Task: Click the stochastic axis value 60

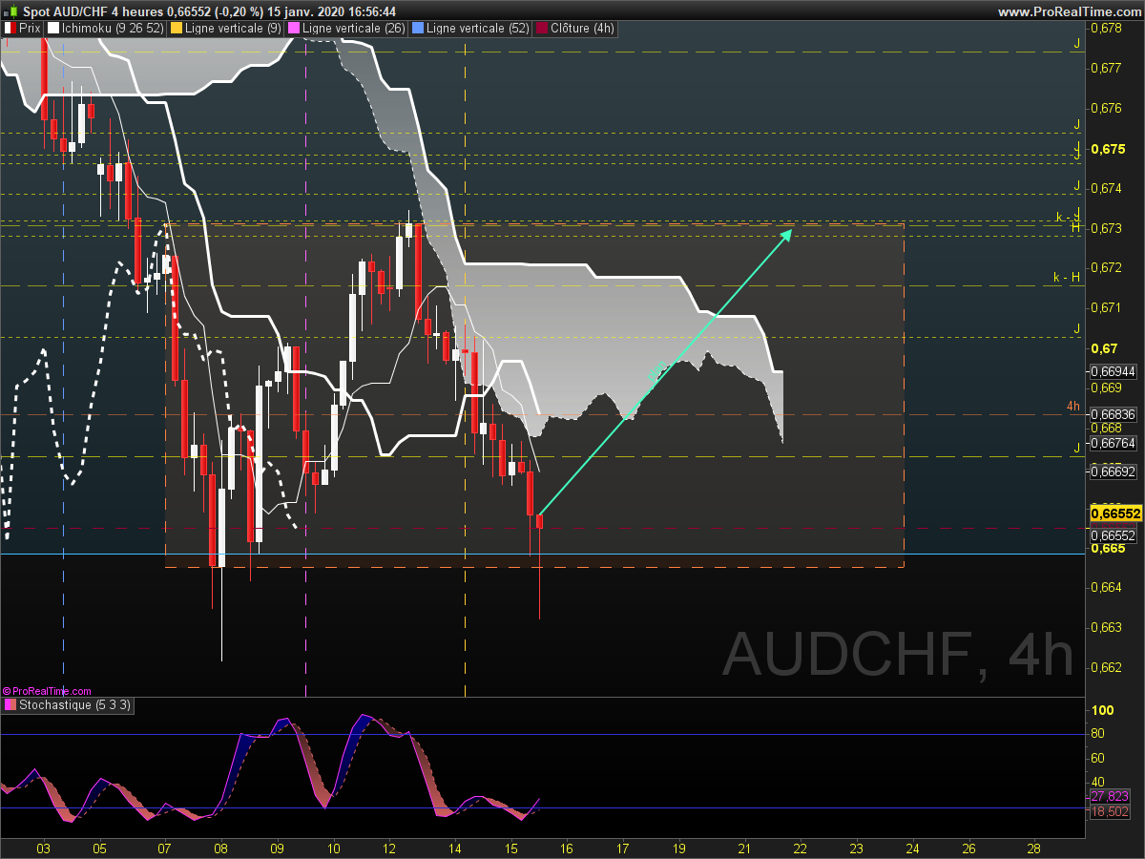Action: point(1098,758)
